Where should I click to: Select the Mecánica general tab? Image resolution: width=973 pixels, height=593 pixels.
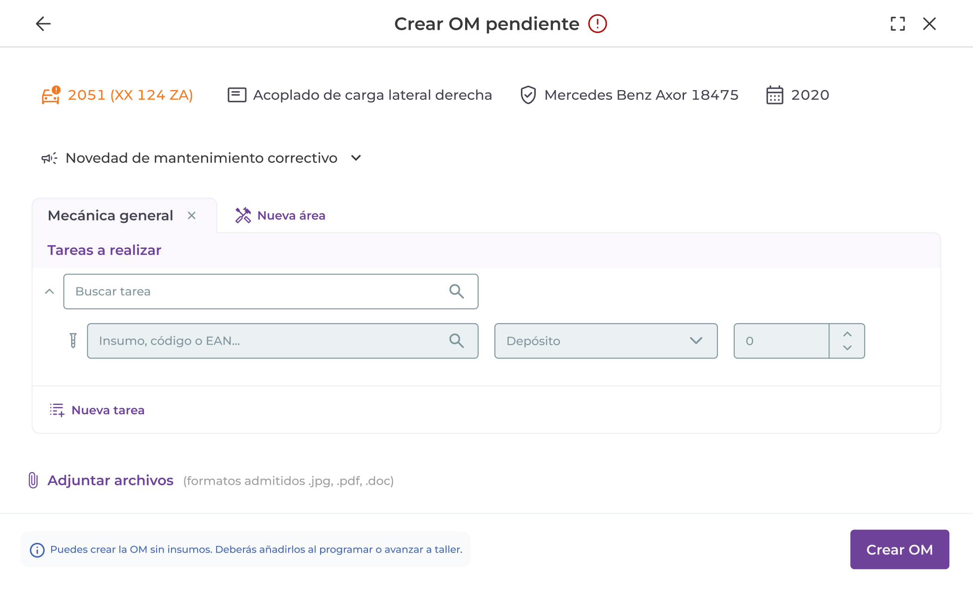point(111,215)
